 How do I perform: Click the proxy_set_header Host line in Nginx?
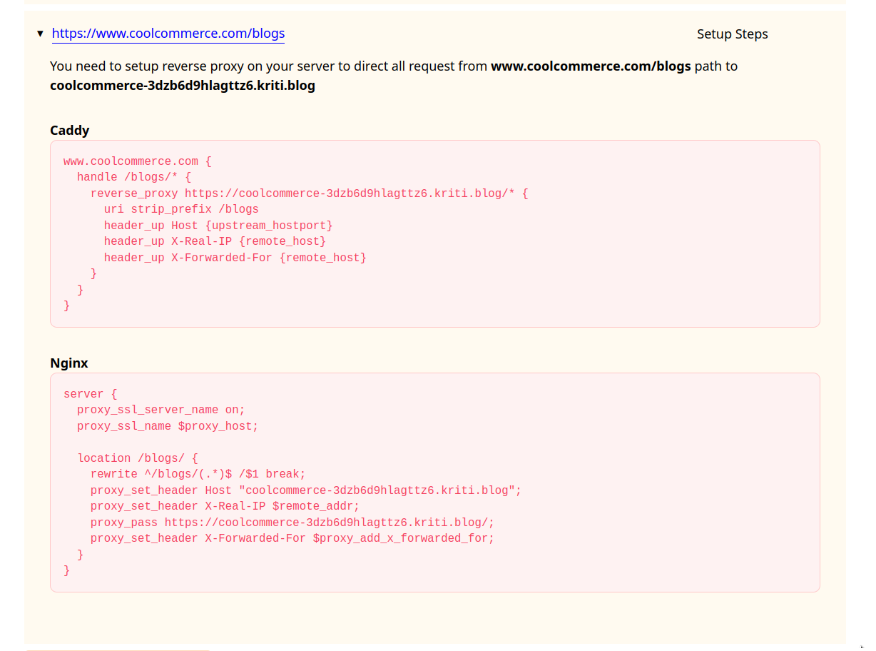[305, 490]
